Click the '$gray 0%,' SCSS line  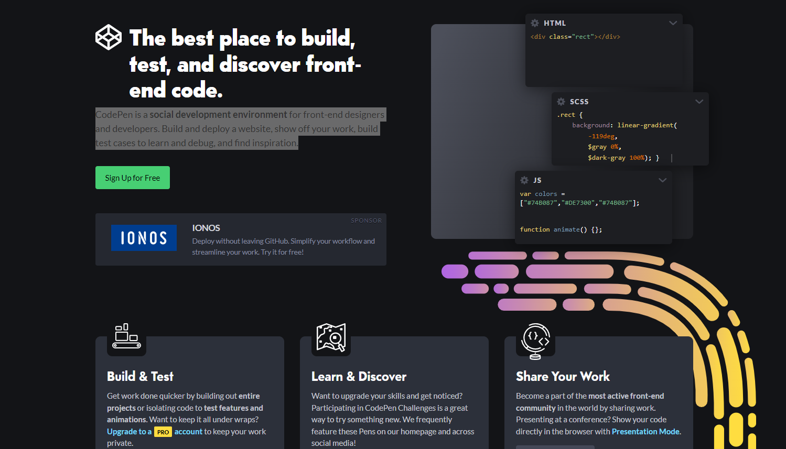(x=605, y=147)
